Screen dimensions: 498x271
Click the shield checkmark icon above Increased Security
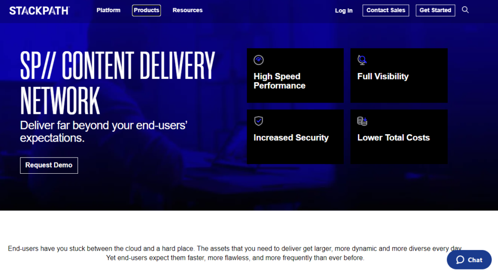click(259, 121)
